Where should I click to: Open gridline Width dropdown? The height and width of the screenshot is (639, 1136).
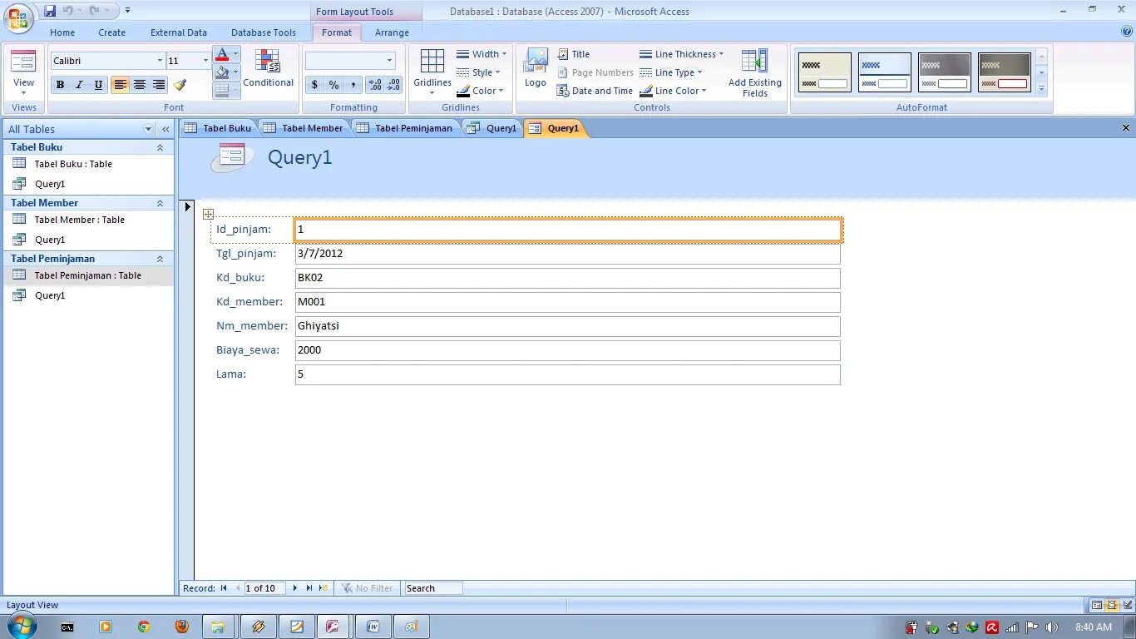[x=482, y=54]
